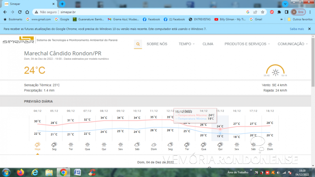Viewport: 315px width, 177px height.
Task: Click the Saiba mais link
Action: tap(296, 29)
